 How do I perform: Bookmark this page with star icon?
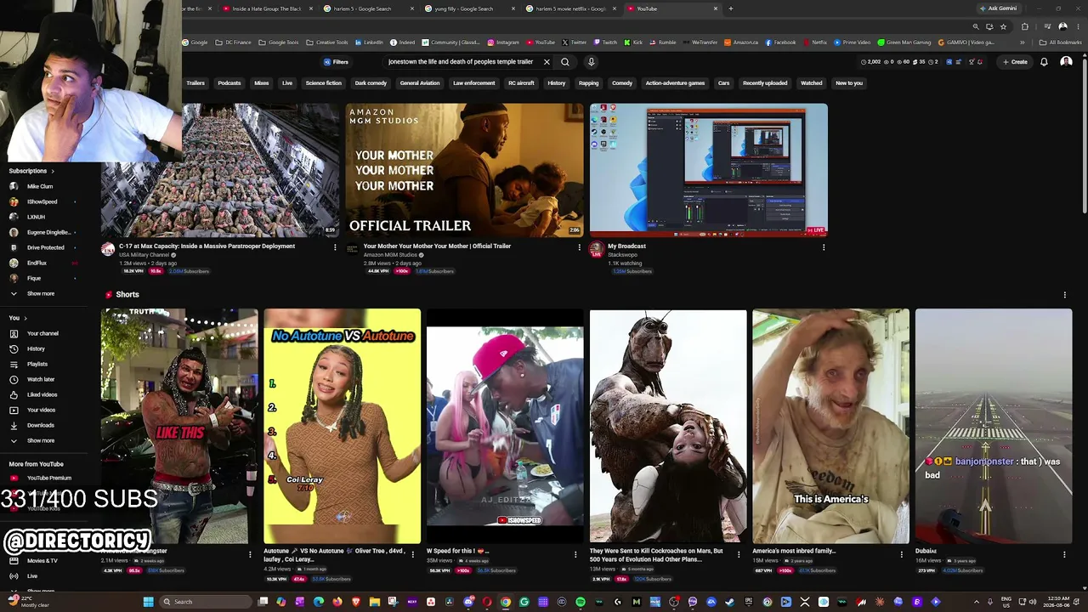(1003, 26)
